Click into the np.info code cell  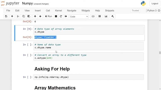pyautogui.click(x=89, y=77)
